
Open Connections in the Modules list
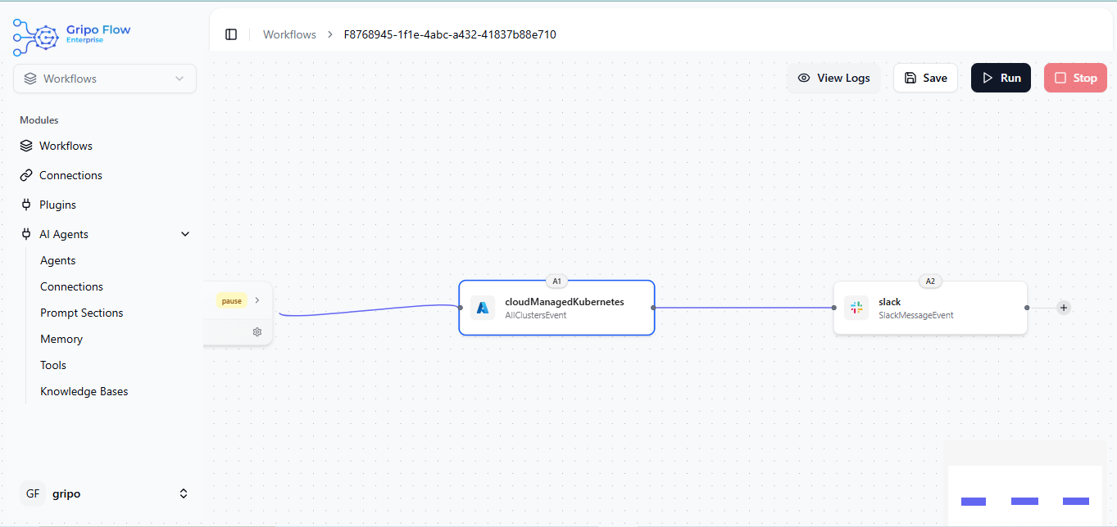[70, 175]
